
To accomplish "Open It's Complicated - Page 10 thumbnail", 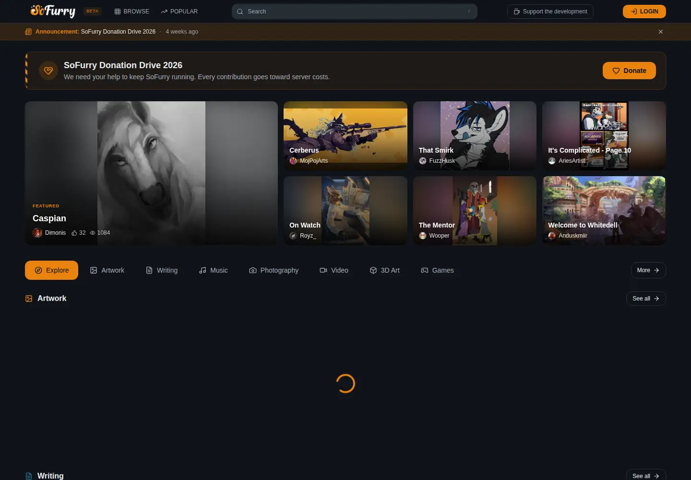I will (604, 136).
